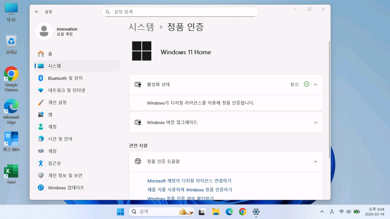Collapse the 정품 인증 도움말 section
The image size is (390, 219).
click(x=315, y=161)
